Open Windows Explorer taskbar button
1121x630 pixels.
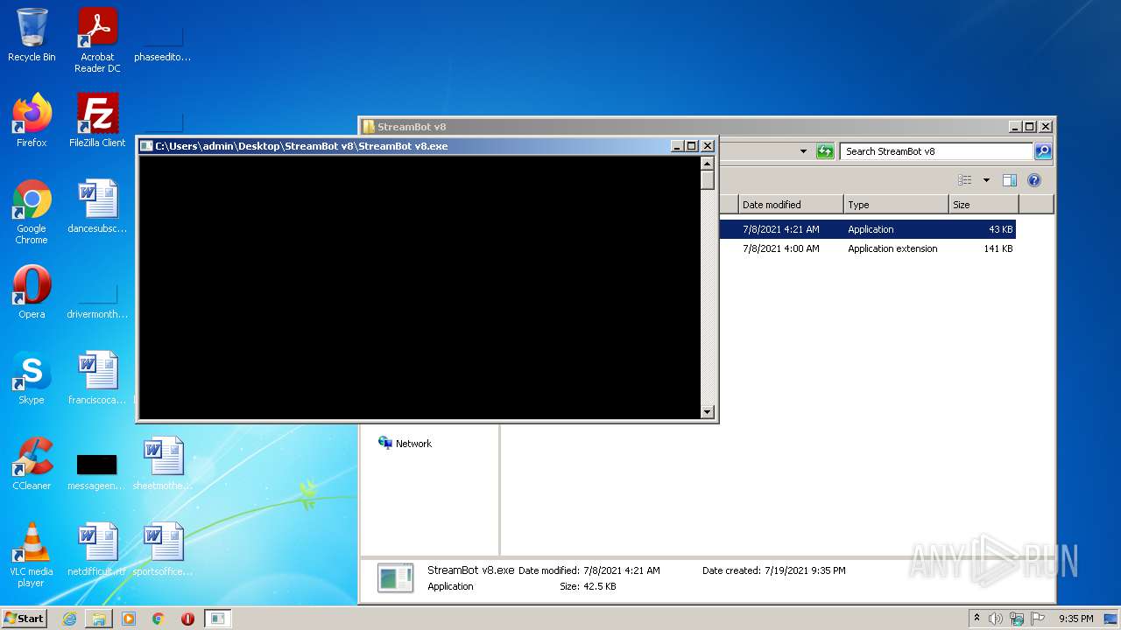tap(99, 619)
